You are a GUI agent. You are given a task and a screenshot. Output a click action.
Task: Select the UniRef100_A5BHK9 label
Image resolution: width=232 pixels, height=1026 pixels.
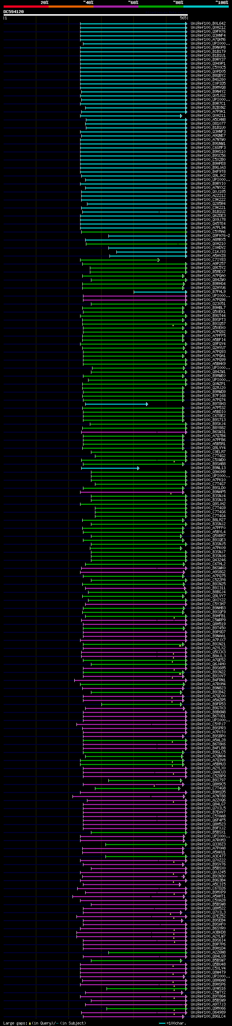[x=208, y=364]
